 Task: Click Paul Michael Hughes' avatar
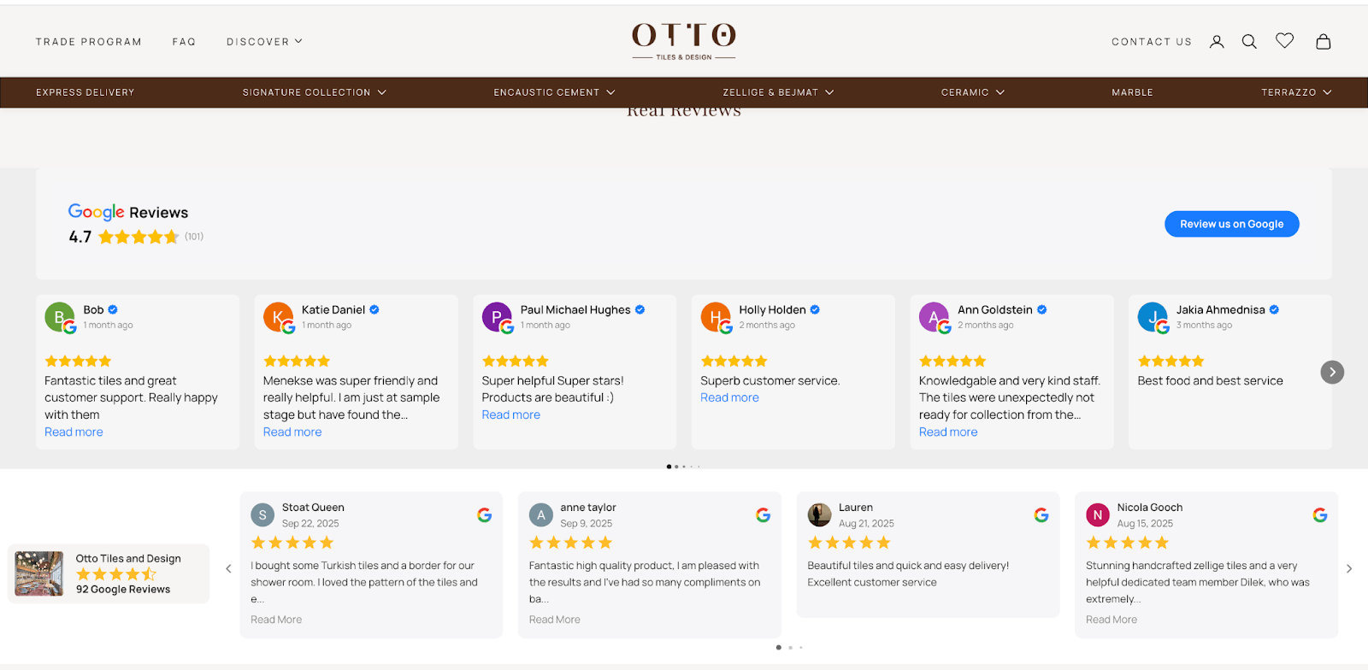point(497,317)
